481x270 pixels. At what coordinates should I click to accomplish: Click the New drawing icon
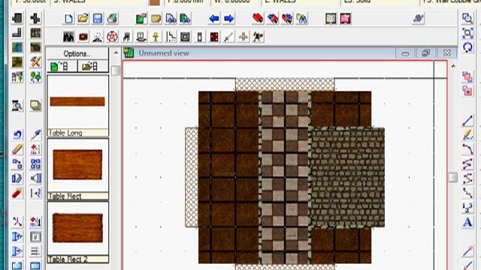(x=68, y=19)
